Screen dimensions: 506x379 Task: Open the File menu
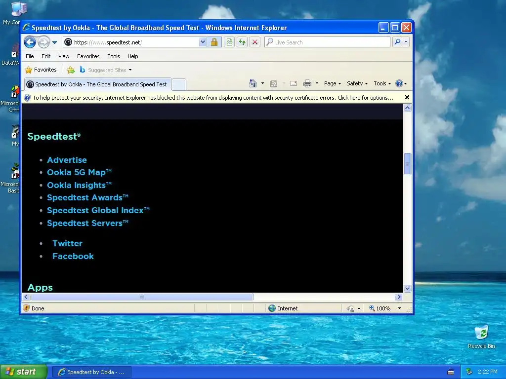point(30,56)
